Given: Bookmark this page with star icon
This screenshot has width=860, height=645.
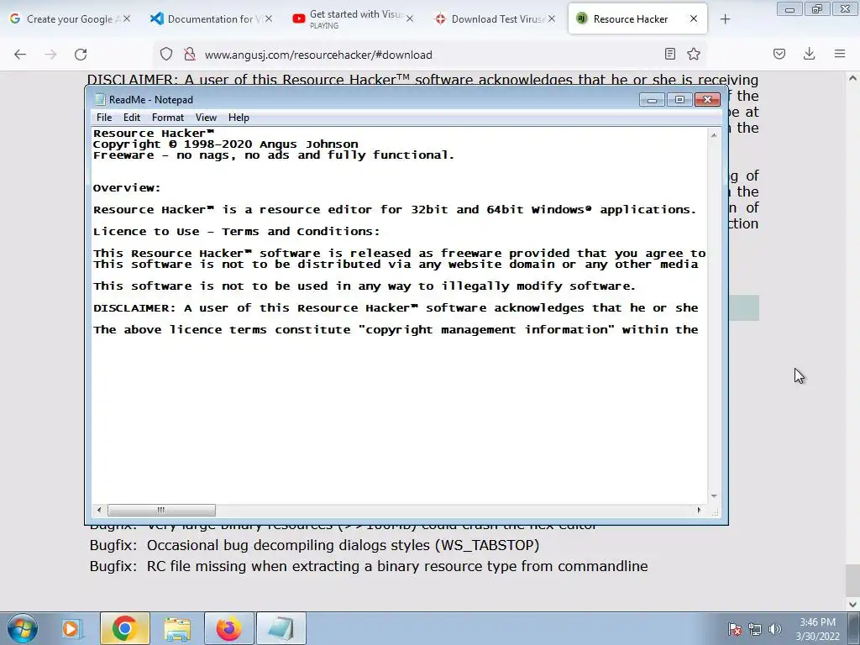Looking at the screenshot, I should tap(694, 54).
